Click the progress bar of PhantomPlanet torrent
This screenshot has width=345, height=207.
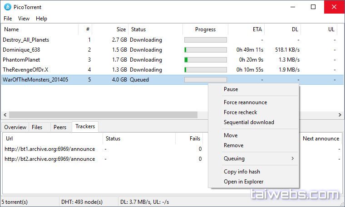point(205,60)
